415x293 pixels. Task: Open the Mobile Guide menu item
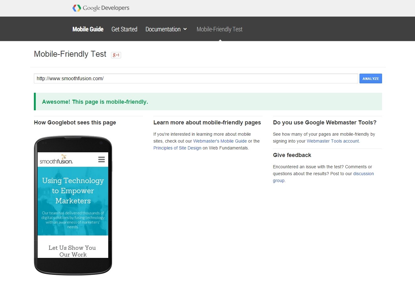(x=88, y=29)
